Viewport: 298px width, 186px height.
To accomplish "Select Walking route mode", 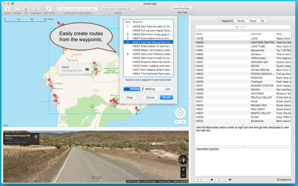I will pyautogui.click(x=148, y=89).
